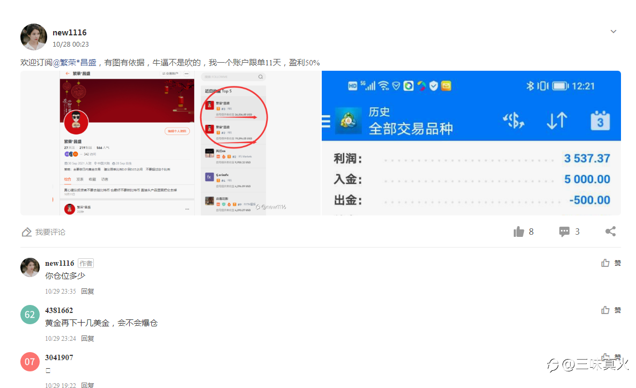Open the right trading history screenshot
Viewport: 636px width, 388px height.
click(471, 143)
